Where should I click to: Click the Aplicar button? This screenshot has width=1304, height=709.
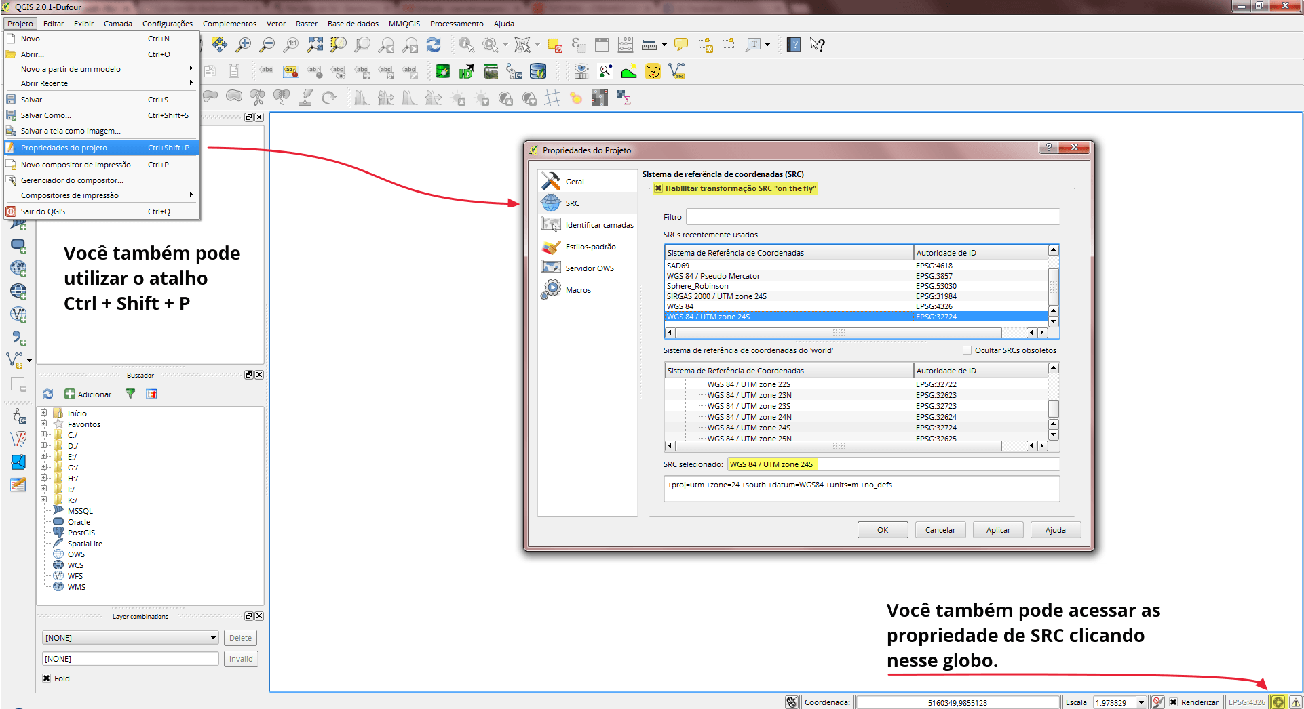(997, 529)
